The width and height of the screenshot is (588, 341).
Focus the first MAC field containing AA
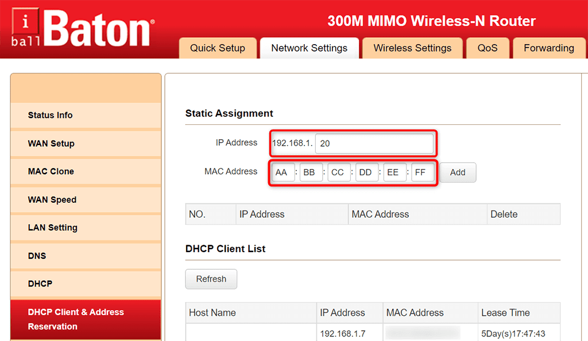pyautogui.click(x=283, y=172)
